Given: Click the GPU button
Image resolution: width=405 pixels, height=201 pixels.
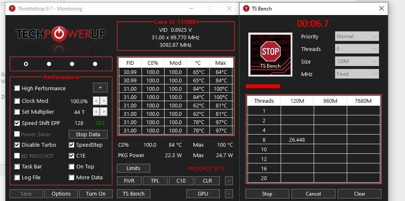Looking at the screenshot, I should coord(203,193).
